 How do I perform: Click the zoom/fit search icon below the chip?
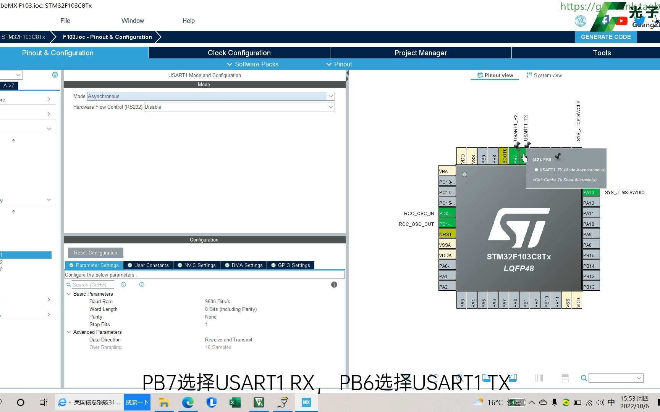(x=459, y=378)
